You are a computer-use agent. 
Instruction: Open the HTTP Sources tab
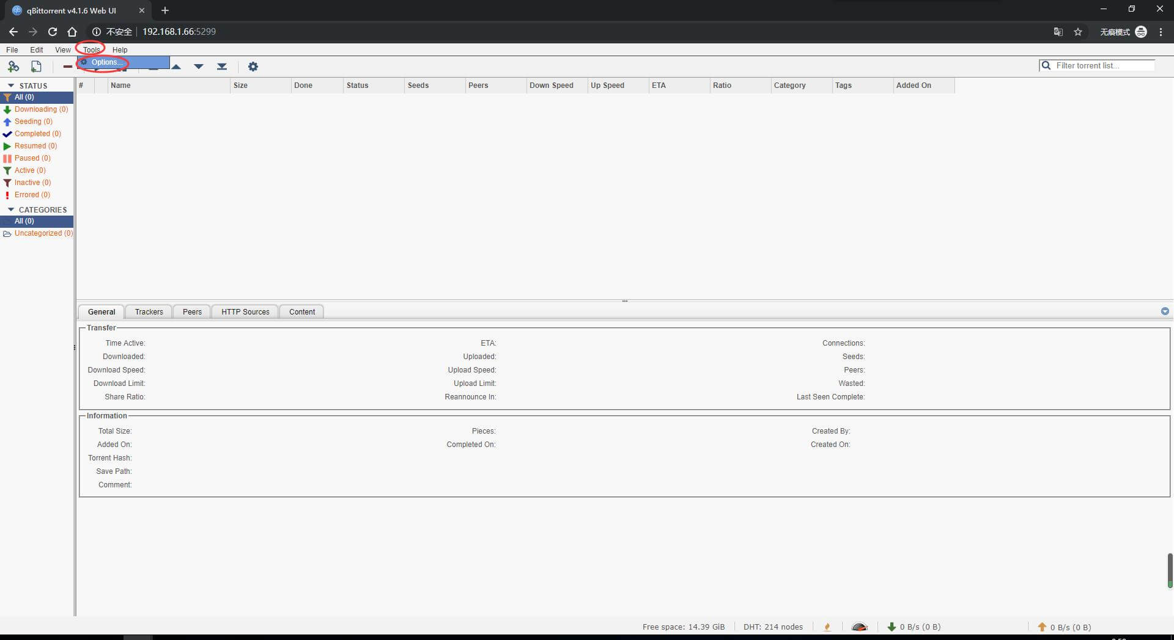[245, 312]
